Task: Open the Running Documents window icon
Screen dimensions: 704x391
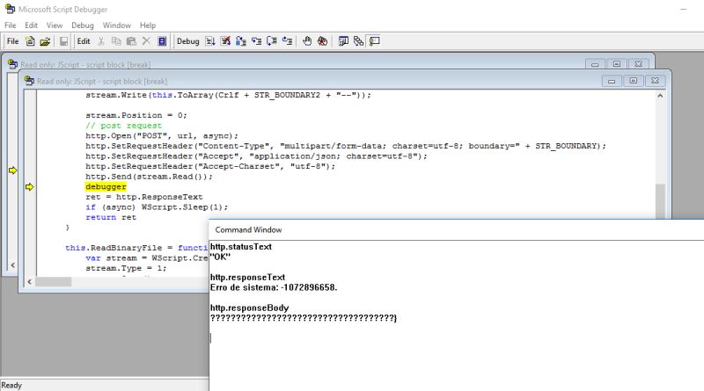Action: [343, 41]
